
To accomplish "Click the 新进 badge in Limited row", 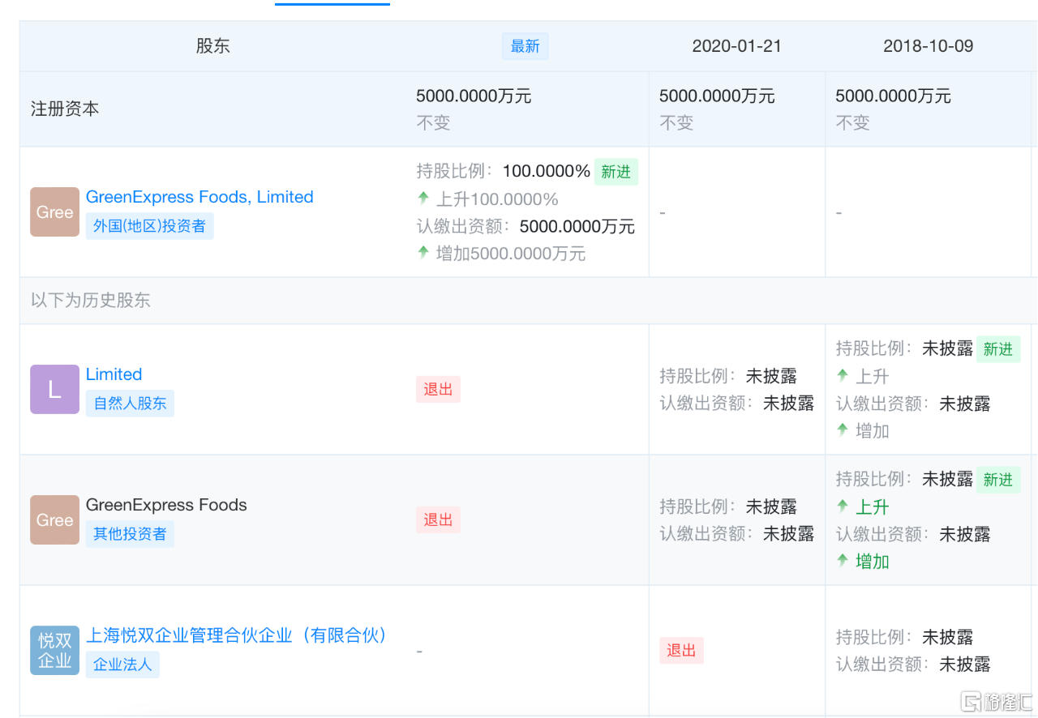I will (x=998, y=349).
